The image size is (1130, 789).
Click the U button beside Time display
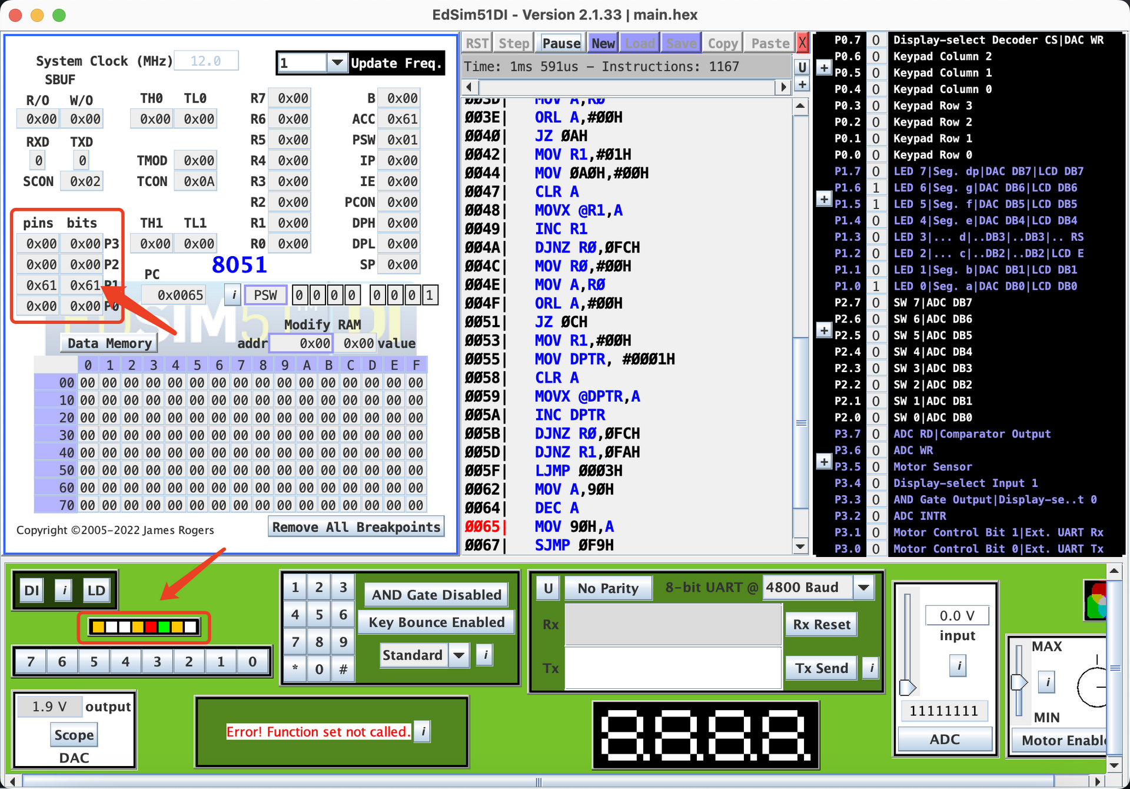point(802,67)
